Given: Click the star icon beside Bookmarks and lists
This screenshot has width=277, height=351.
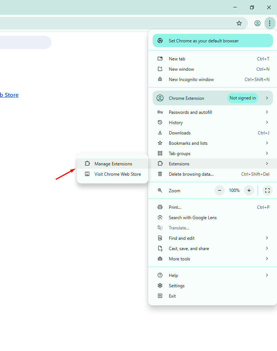Looking at the screenshot, I should (x=160, y=143).
